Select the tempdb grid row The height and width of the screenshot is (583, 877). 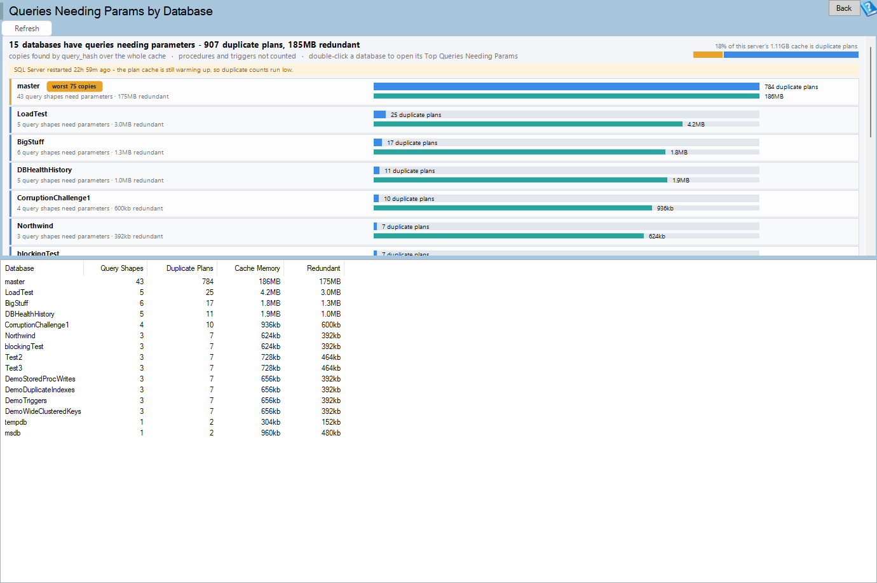(172, 422)
